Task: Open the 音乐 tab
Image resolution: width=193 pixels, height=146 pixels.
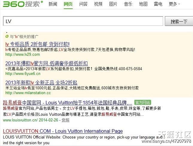Action: pyautogui.click(x=128, y=4)
